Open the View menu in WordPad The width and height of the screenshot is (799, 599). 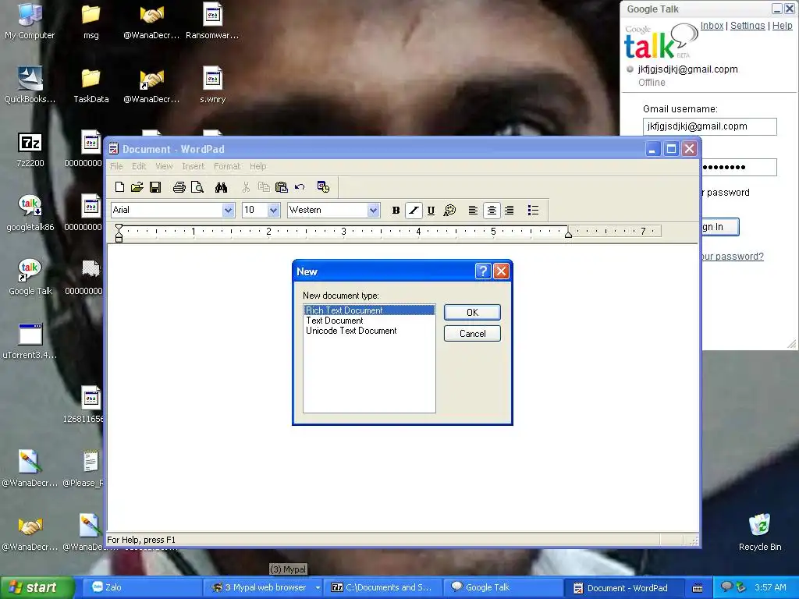click(164, 166)
